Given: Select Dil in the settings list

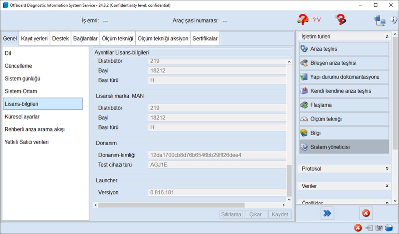Looking at the screenshot, I should [x=43, y=53].
